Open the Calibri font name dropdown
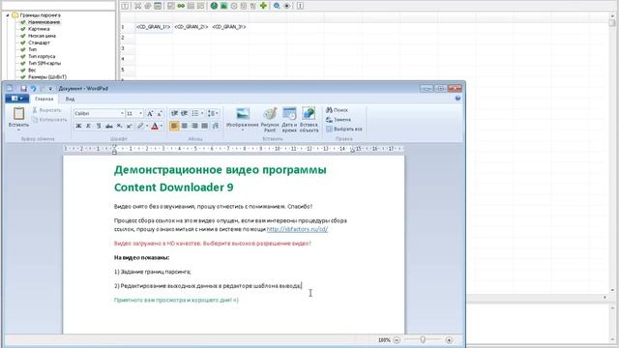Image resolution: width=619 pixels, height=348 pixels. (x=122, y=113)
